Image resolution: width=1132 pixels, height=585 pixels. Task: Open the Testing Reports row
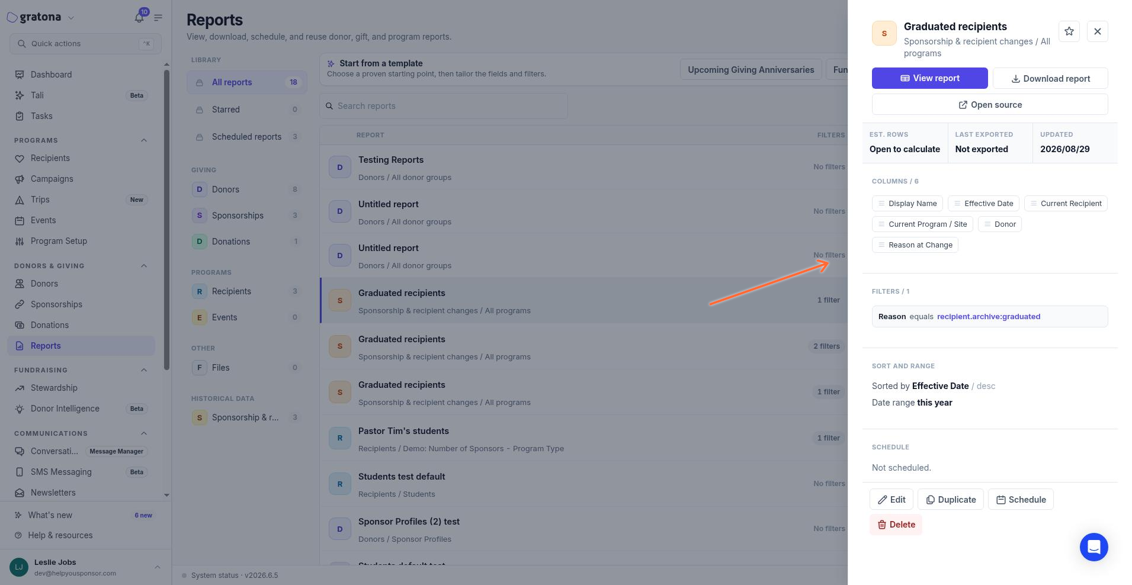pyautogui.click(x=583, y=168)
